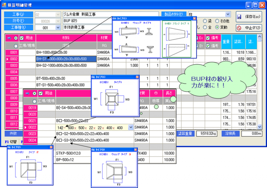Screen dimensions: 267x188
Task: Click the 中止(F12) button
Action: pos(249,28)
